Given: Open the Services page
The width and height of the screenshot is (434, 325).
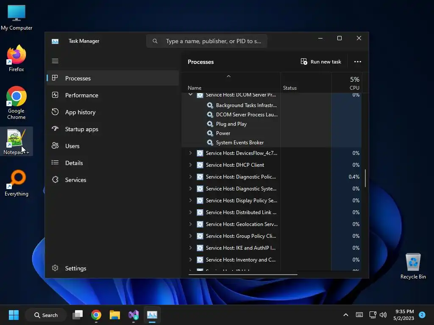Looking at the screenshot, I should click(113, 179).
